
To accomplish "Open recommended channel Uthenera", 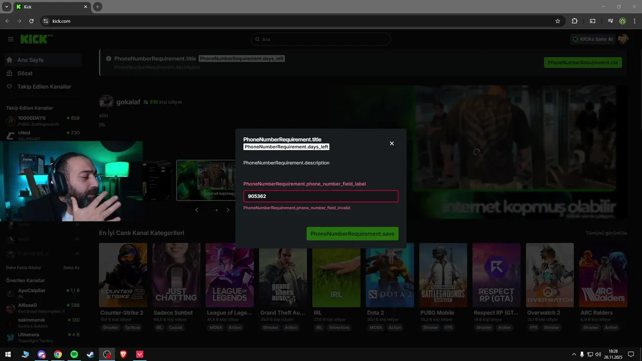I will tap(42, 337).
